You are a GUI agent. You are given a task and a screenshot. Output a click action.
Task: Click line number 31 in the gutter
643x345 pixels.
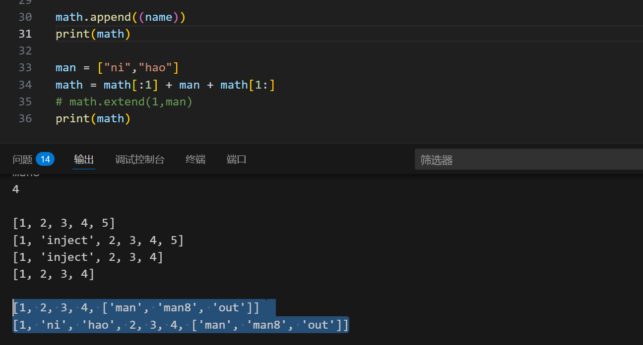click(x=25, y=34)
